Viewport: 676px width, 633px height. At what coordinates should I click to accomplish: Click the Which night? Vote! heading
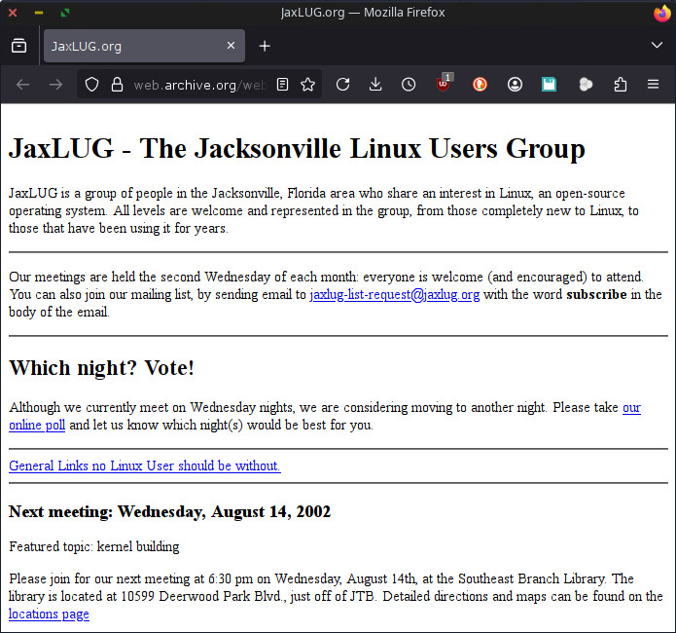[x=102, y=368]
